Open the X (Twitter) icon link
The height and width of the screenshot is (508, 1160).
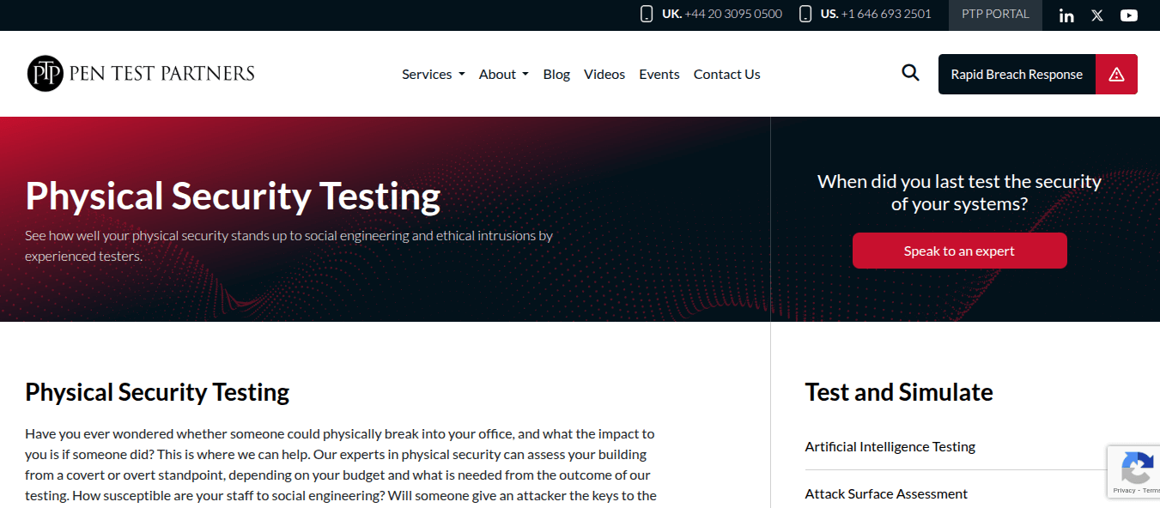tap(1097, 15)
